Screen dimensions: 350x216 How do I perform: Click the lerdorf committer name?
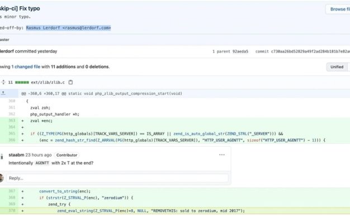pyautogui.click(x=7, y=51)
